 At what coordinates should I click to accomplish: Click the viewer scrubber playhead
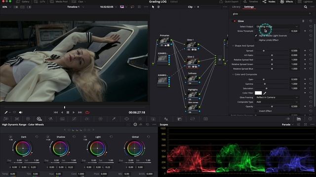pyautogui.click(x=65, y=107)
